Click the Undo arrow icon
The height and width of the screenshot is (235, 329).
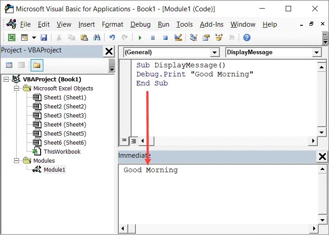[x=112, y=38]
